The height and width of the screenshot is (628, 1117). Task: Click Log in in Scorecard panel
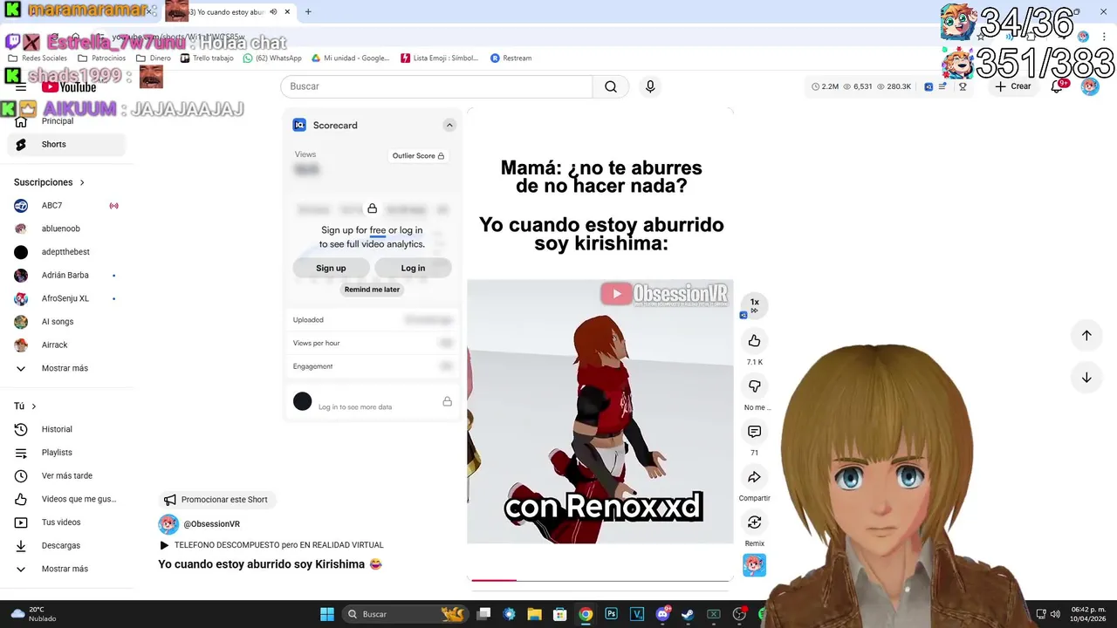[413, 268]
